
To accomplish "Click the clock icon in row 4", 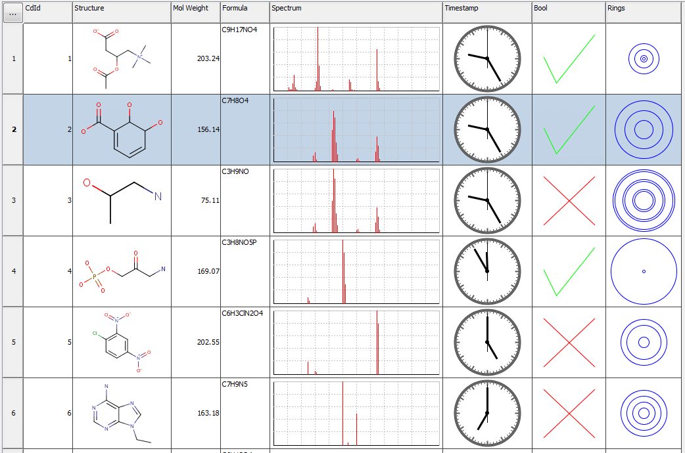I will pyautogui.click(x=487, y=272).
